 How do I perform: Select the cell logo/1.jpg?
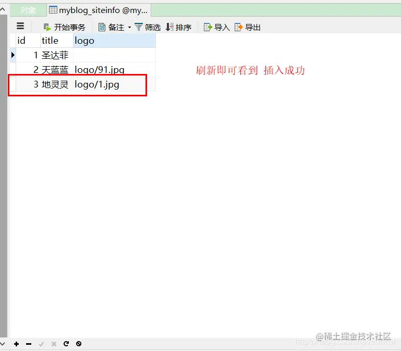[x=114, y=84]
